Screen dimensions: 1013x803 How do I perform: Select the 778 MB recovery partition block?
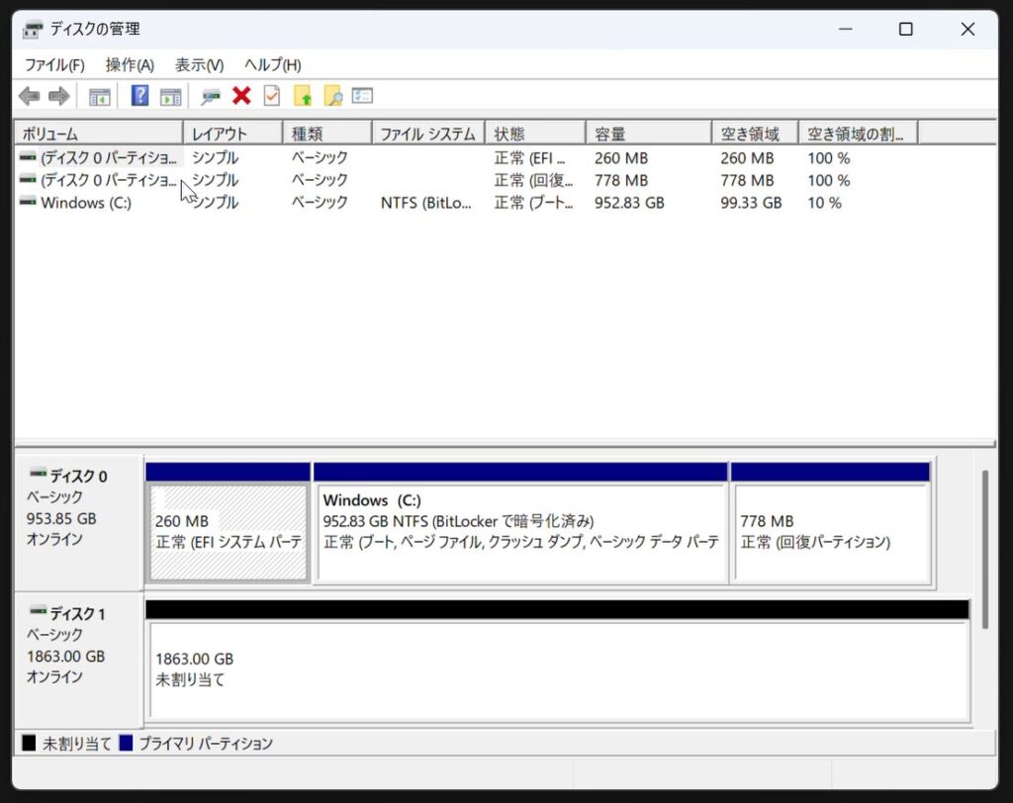point(830,532)
